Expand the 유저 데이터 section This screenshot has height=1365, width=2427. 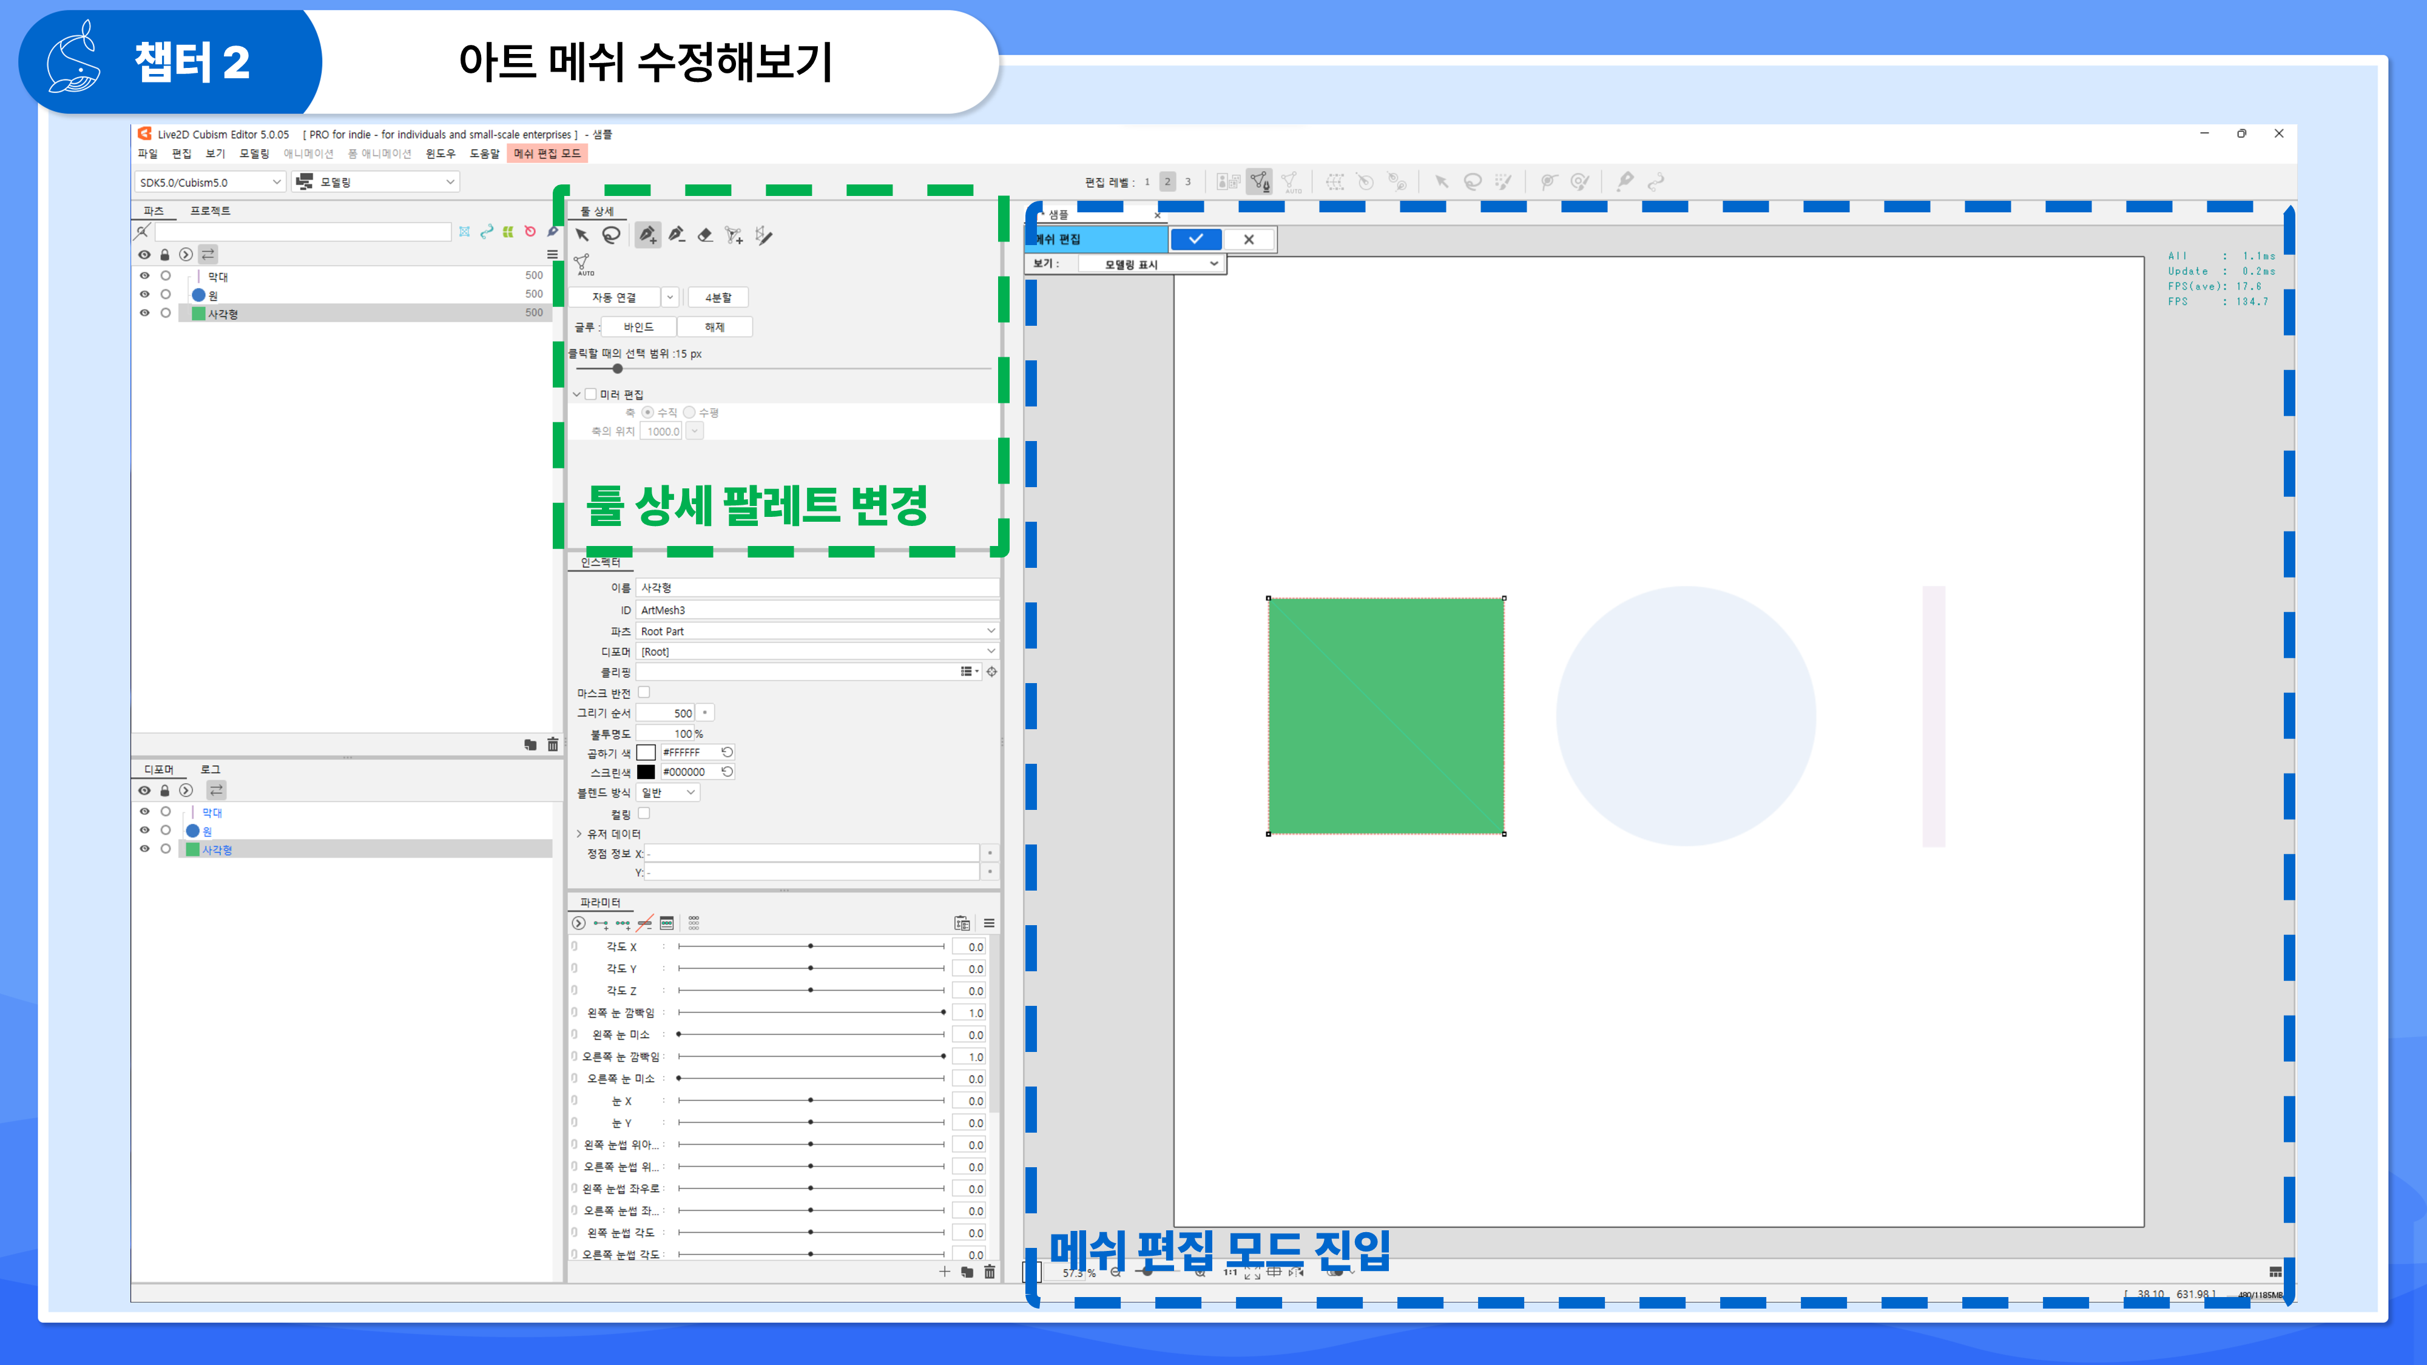[579, 834]
